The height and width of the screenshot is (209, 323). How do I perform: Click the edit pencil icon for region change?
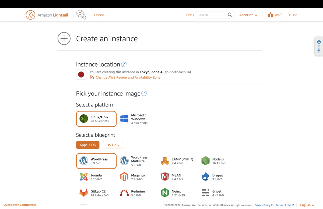click(x=92, y=77)
